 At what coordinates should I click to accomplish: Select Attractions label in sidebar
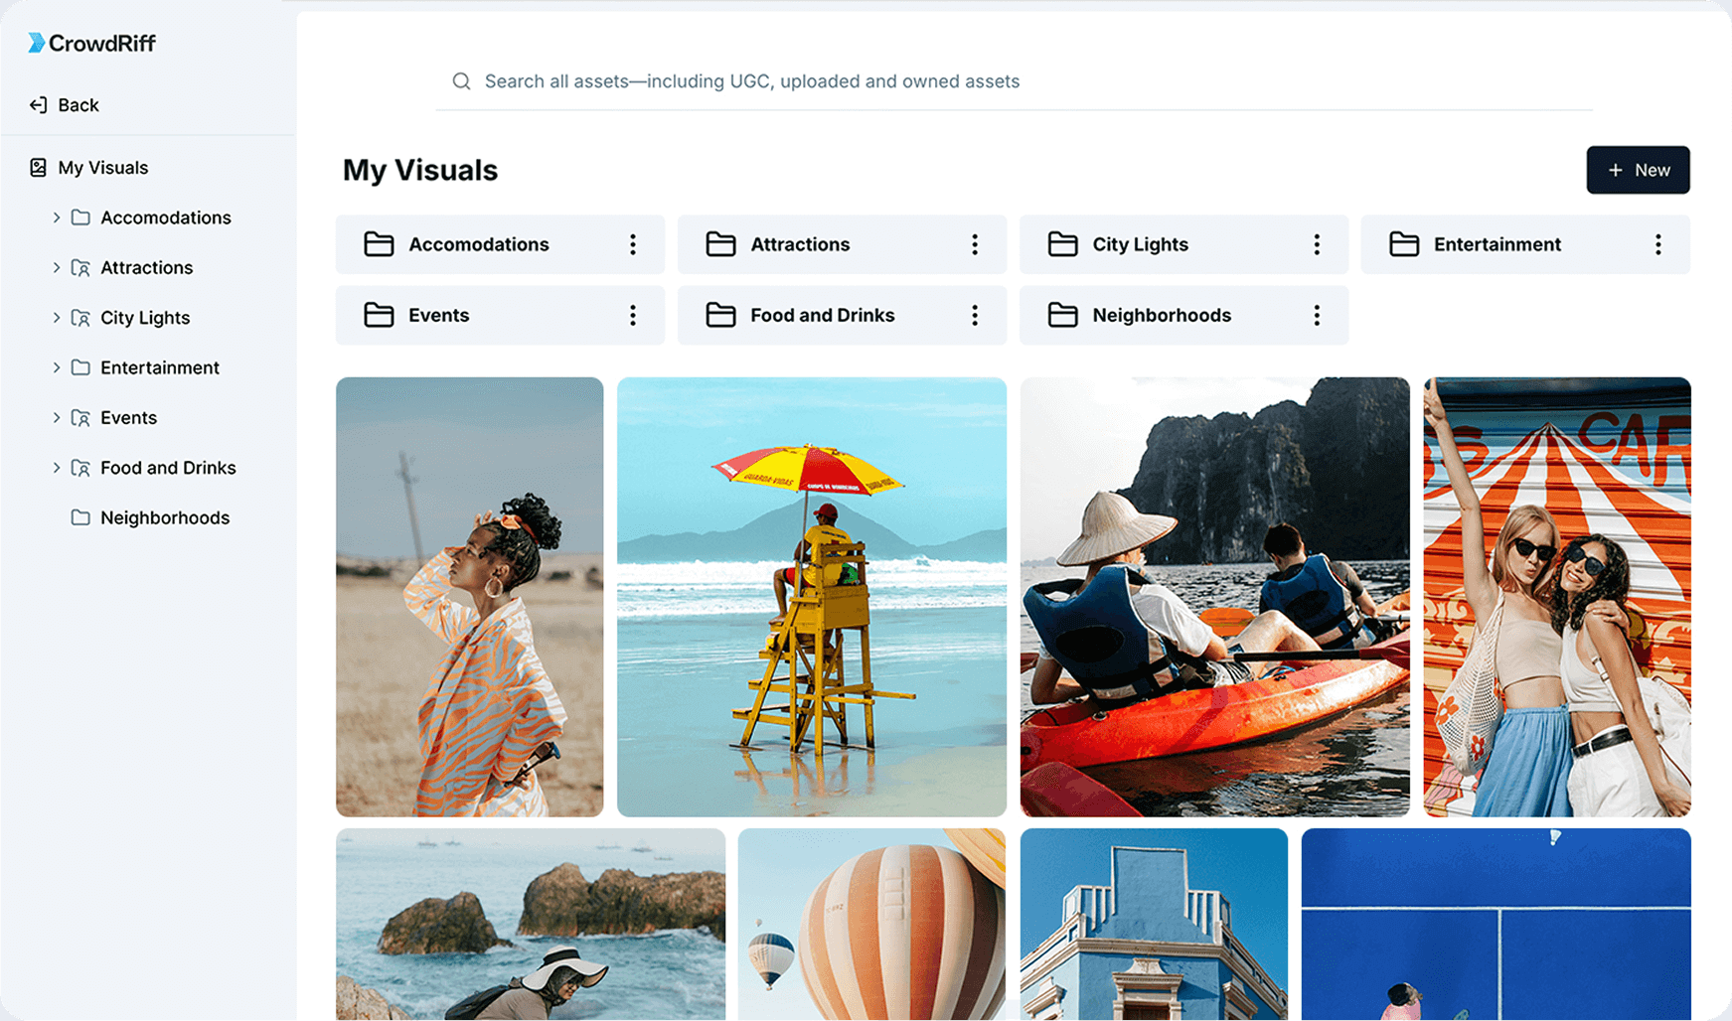coord(147,268)
